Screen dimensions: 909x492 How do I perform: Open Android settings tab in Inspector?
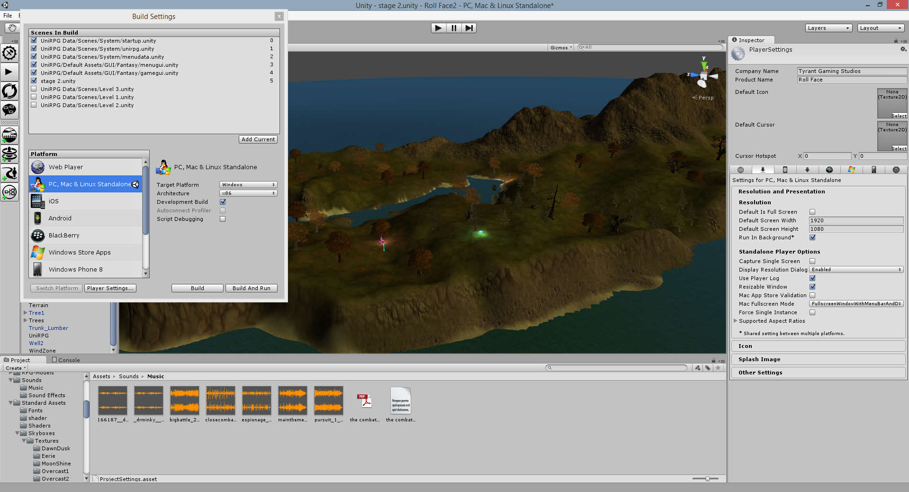807,170
